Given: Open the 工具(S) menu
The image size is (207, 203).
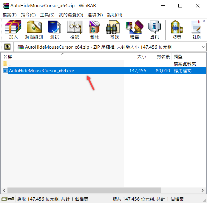Looking at the screenshot, I should [47, 15].
